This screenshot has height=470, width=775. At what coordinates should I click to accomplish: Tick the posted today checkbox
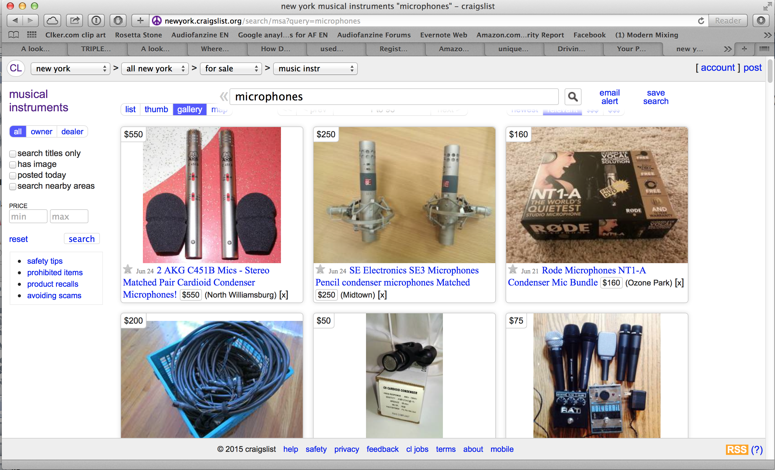[x=13, y=175]
